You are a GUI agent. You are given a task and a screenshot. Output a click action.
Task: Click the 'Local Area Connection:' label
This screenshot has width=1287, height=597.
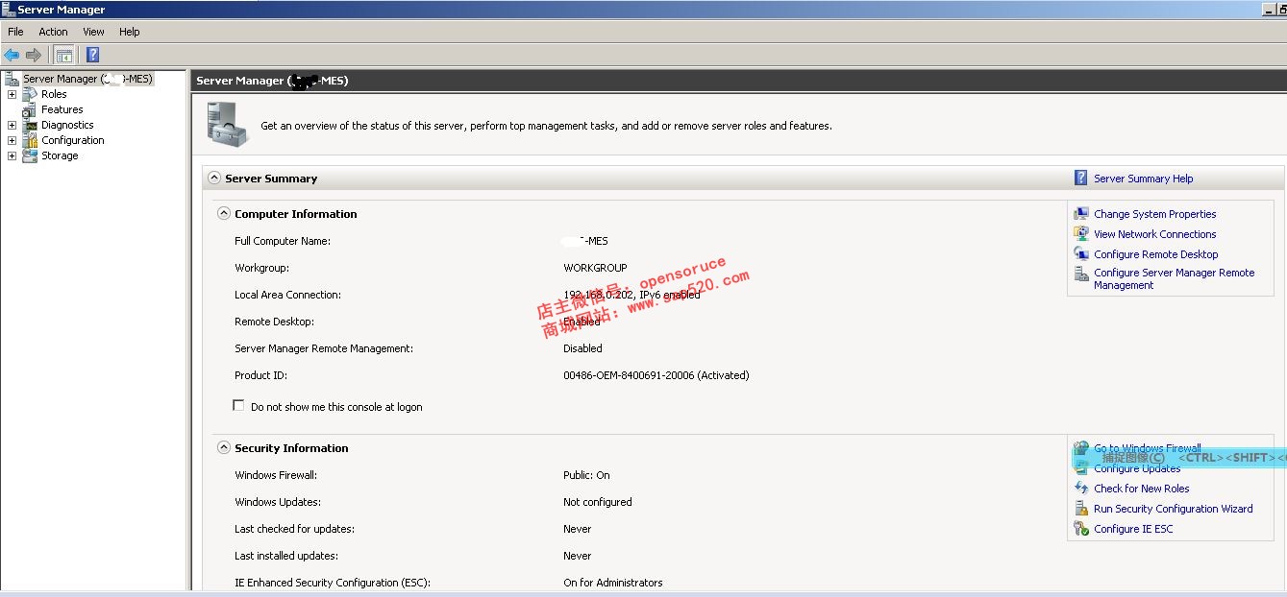287,295
